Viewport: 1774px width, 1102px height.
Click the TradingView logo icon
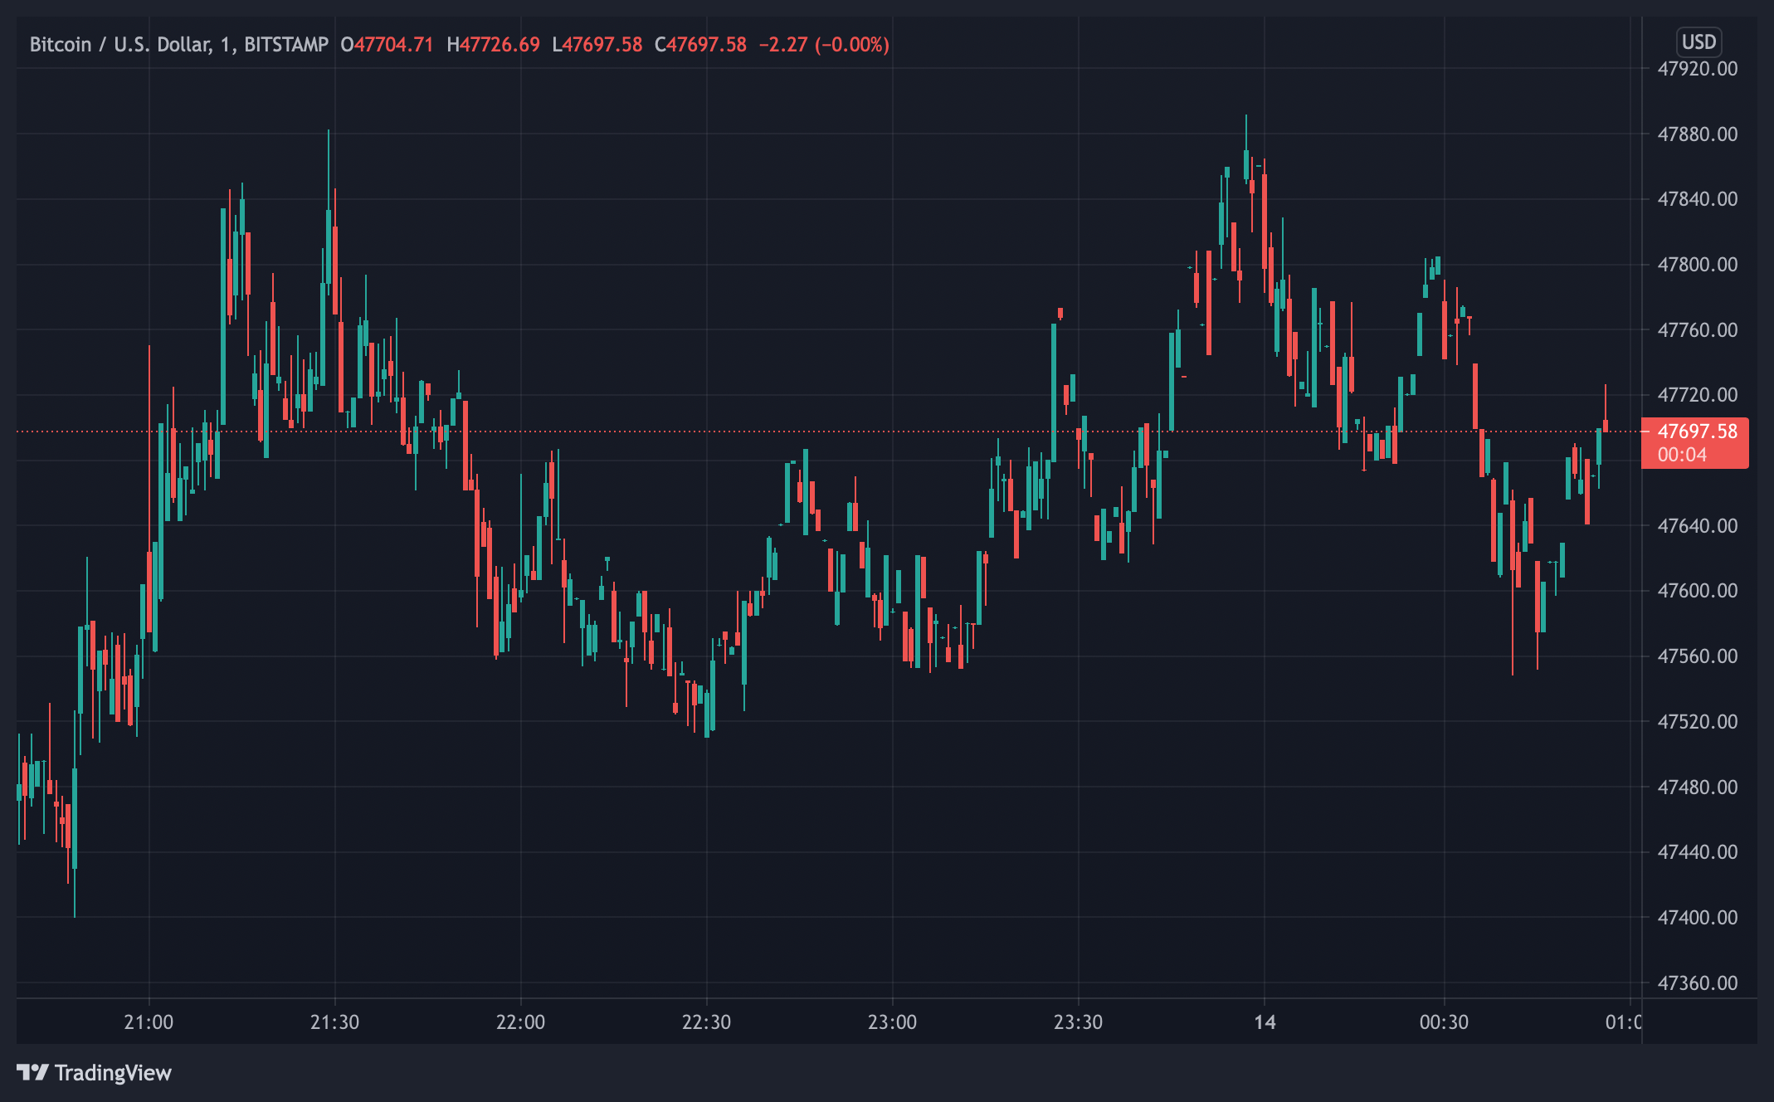(32, 1072)
